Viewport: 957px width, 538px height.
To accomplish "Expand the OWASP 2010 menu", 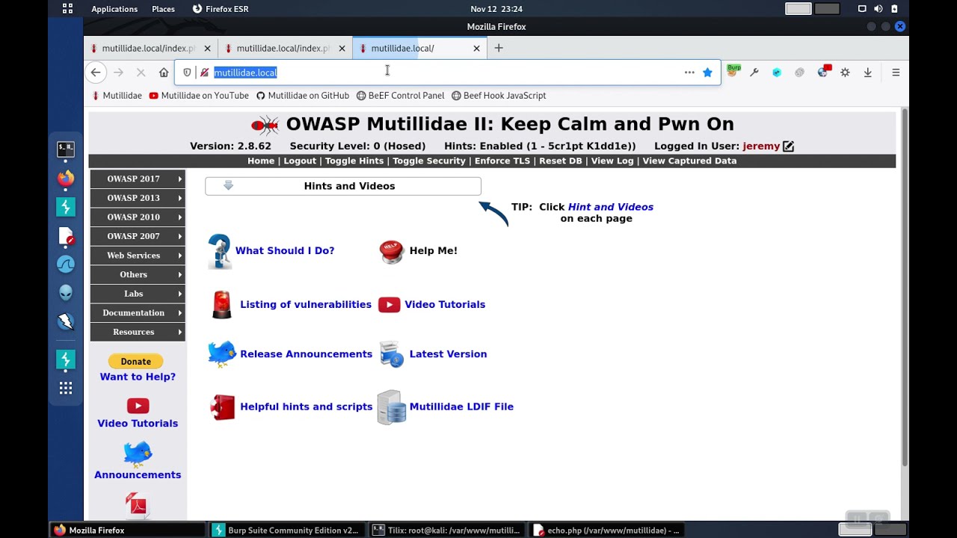I will pyautogui.click(x=138, y=217).
